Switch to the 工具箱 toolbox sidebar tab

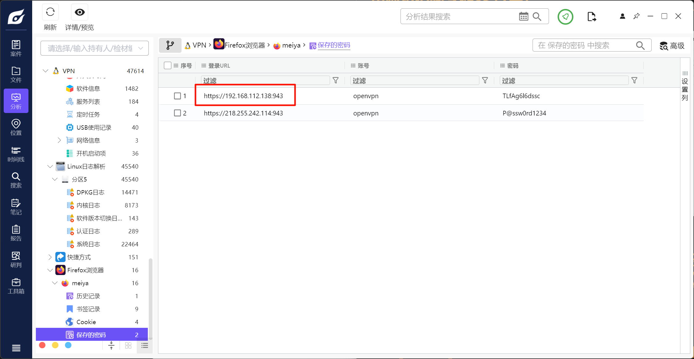coord(16,286)
